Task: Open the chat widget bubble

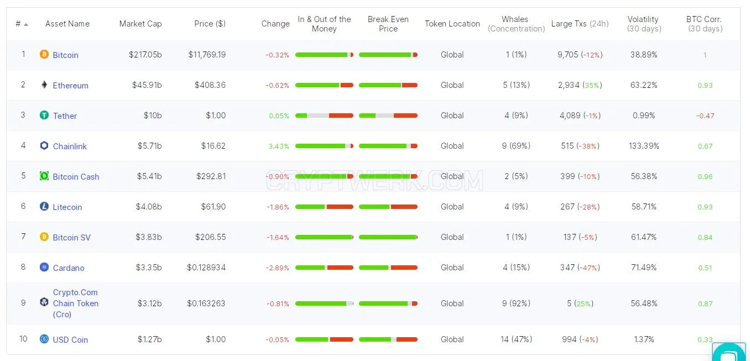Action: [729, 352]
